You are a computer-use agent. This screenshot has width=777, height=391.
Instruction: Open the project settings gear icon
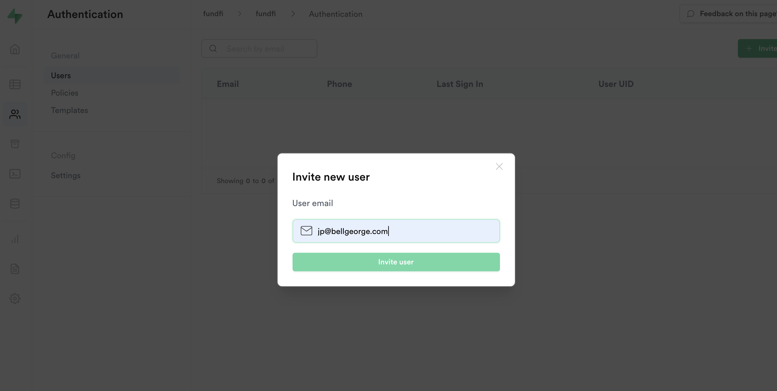[15, 299]
